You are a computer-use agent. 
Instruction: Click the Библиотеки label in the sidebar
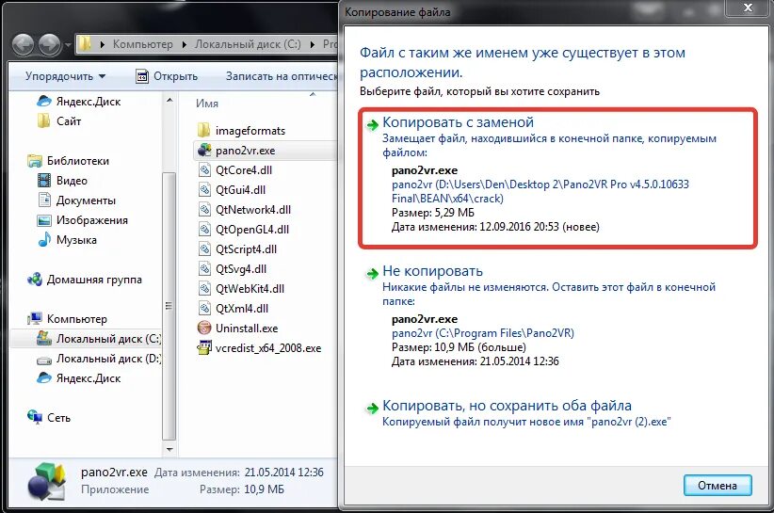[x=78, y=161]
